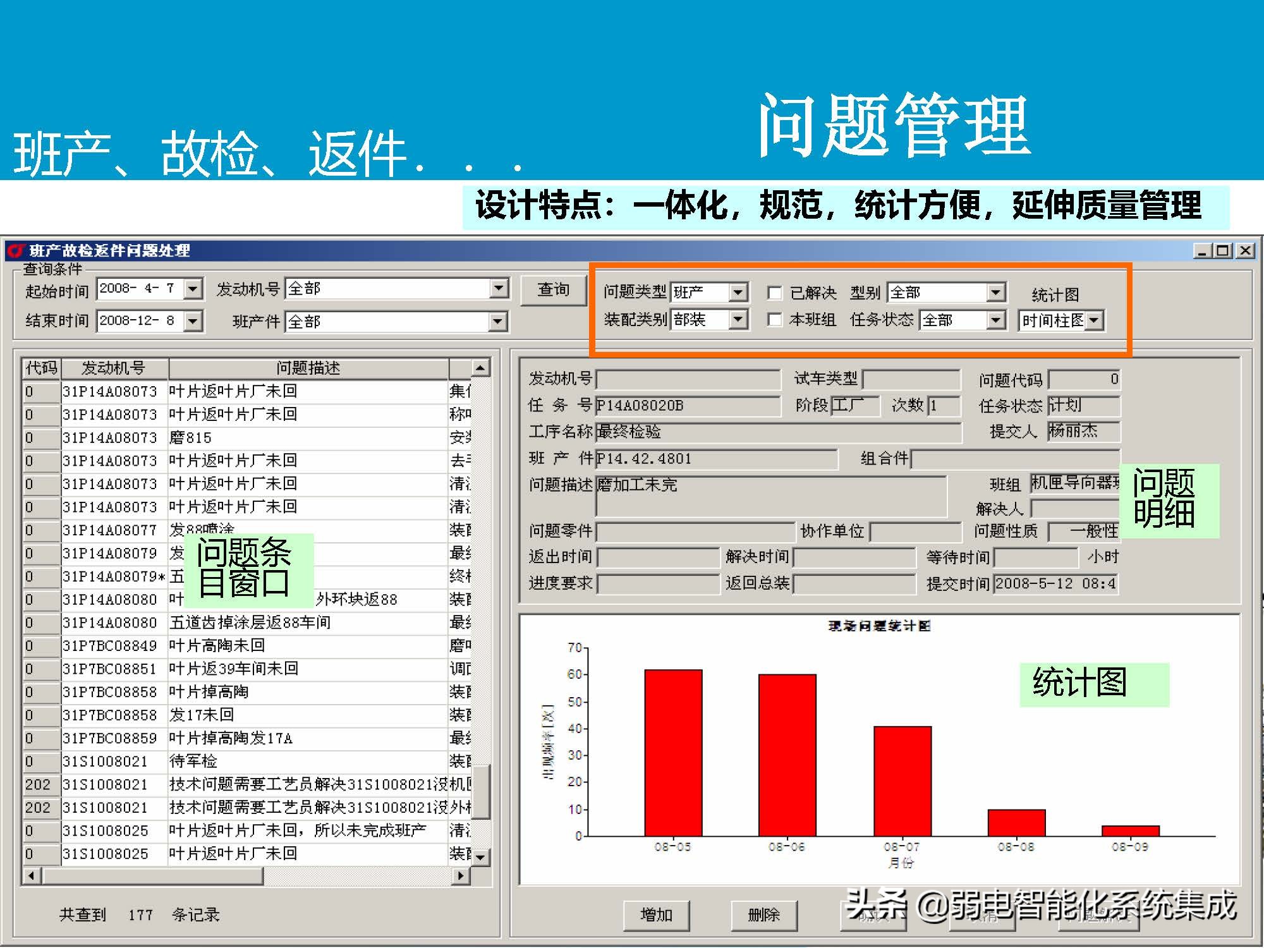Open the 结束时间 date dropdown
This screenshot has height=948, width=1264.
tap(193, 321)
